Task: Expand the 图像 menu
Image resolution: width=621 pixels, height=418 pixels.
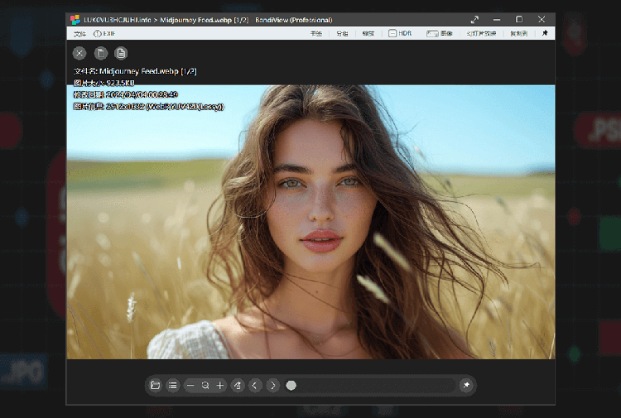Action: coord(440,34)
